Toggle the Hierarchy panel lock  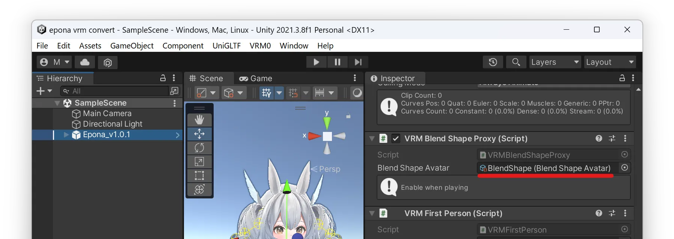coord(163,78)
